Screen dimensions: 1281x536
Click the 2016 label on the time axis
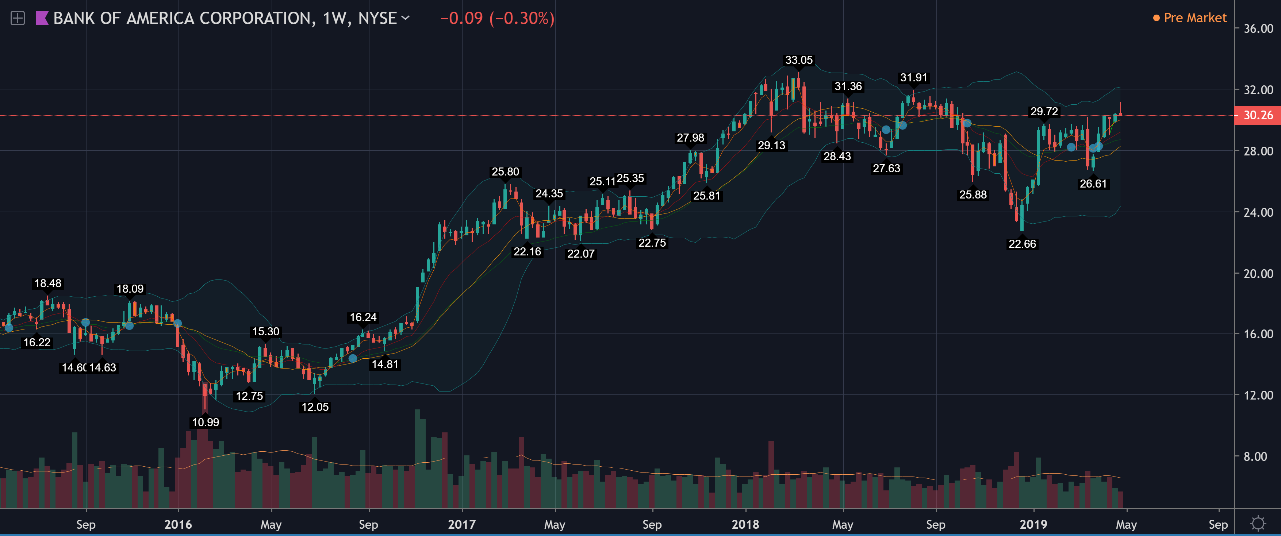coord(178,524)
